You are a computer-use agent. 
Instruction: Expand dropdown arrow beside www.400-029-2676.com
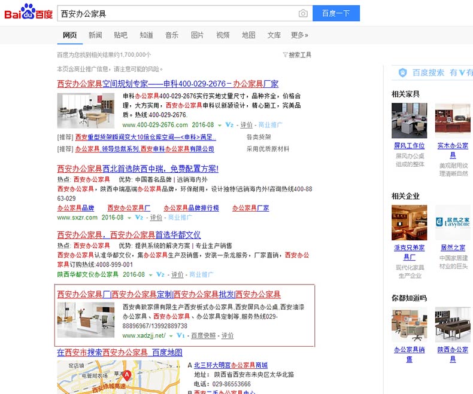point(220,125)
